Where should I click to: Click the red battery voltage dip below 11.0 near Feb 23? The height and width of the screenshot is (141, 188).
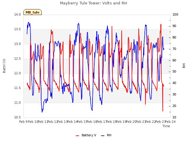[x=163, y=110]
